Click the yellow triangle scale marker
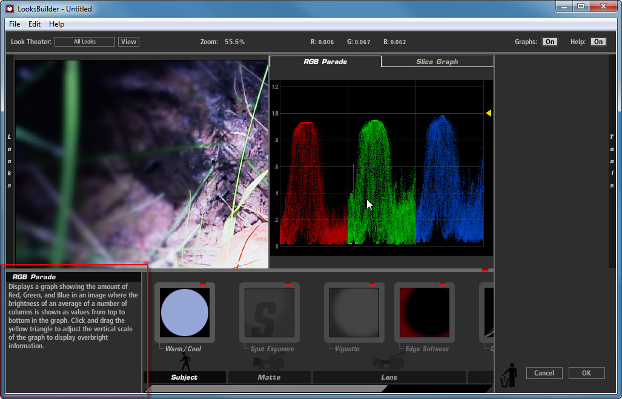 pyautogui.click(x=488, y=113)
